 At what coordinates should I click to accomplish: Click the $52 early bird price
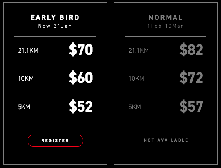click(x=81, y=106)
